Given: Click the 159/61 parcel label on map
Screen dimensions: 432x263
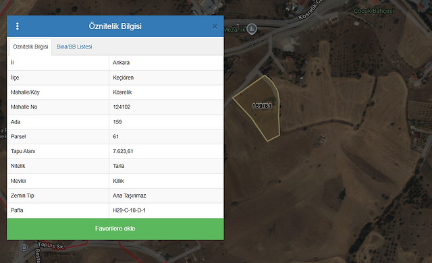Looking at the screenshot, I should pos(262,106).
